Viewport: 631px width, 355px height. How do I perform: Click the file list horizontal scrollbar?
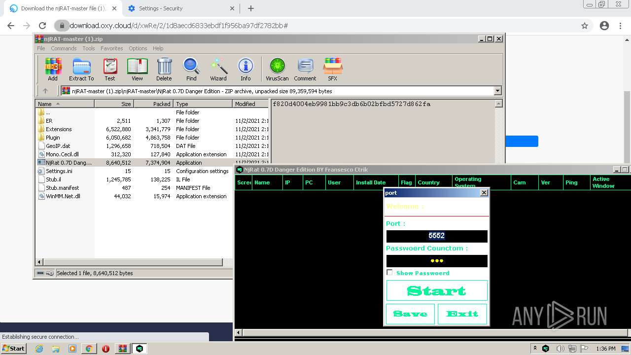click(x=134, y=262)
